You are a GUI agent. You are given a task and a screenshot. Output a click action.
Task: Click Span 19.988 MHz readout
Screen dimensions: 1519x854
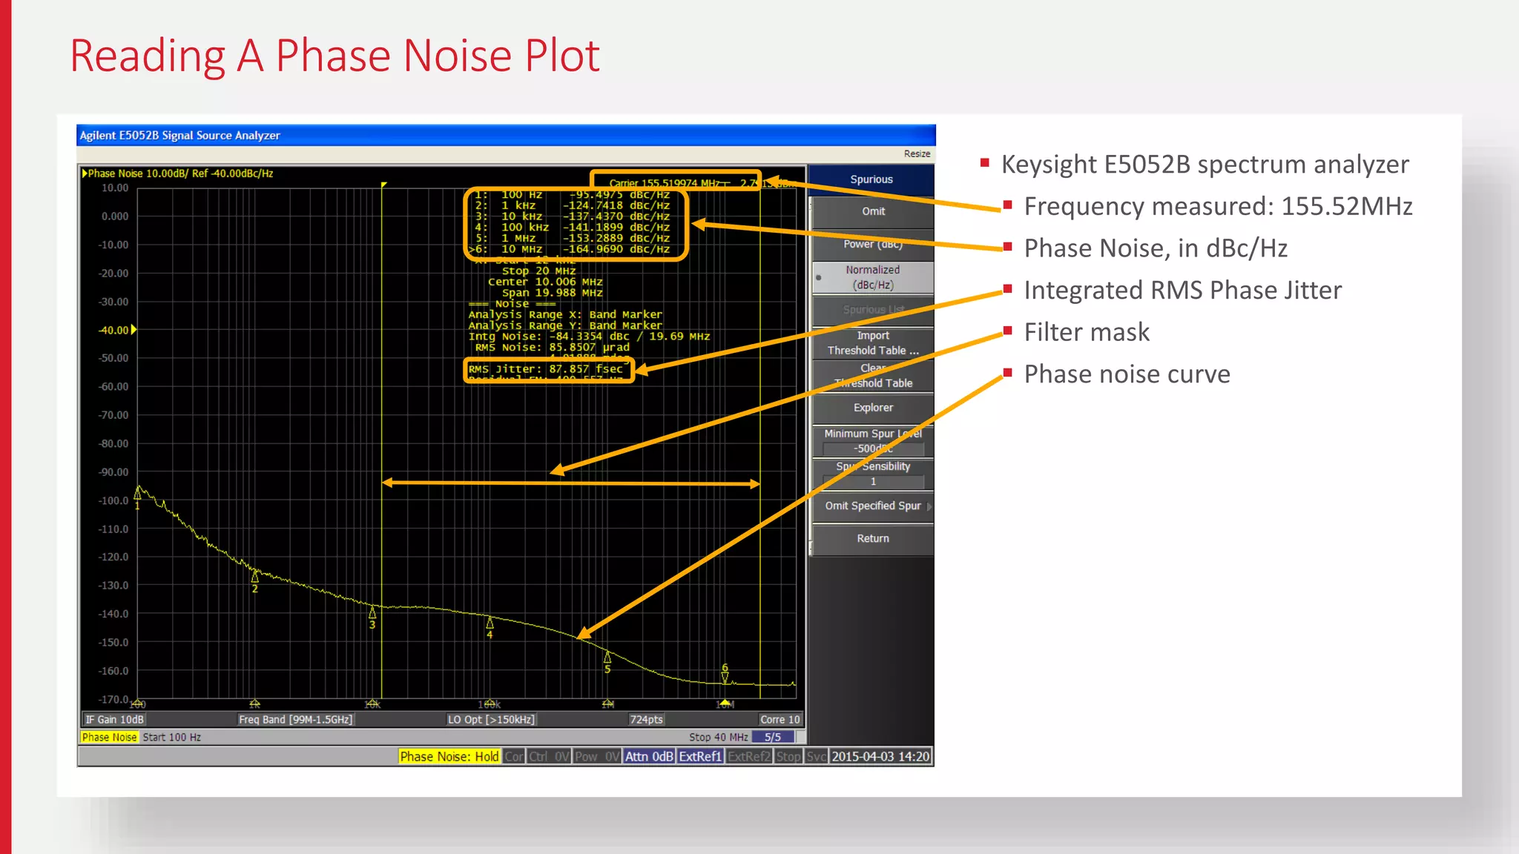[553, 294]
